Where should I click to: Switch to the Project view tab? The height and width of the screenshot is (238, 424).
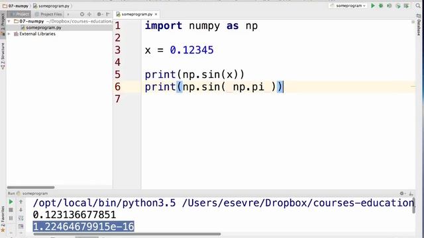click(x=19, y=14)
